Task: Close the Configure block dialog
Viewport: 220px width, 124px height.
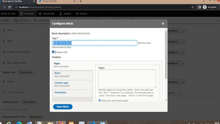Action: click(163, 23)
